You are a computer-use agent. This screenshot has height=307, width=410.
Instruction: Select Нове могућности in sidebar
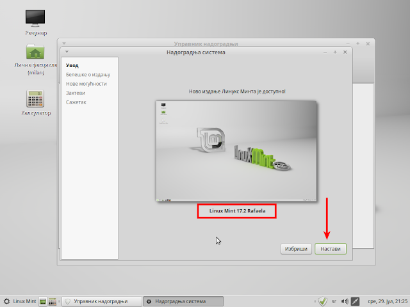(86, 84)
